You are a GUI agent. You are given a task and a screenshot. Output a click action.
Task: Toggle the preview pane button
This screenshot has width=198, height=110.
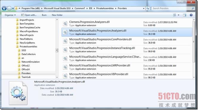185,15
